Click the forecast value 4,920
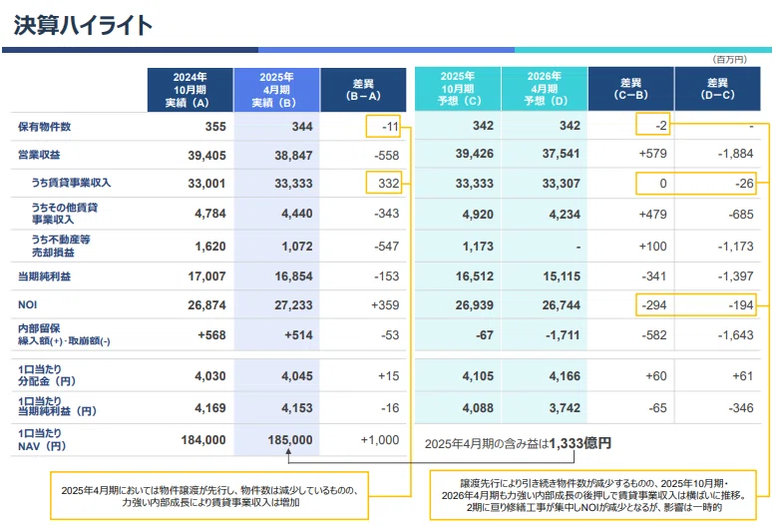Viewport: 773px width, 525px height. click(x=478, y=215)
